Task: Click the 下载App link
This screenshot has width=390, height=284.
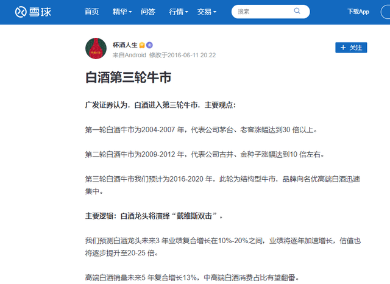Action: pos(358,12)
